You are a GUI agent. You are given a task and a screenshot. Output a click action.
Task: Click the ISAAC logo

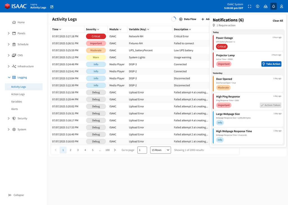pyautogui.click(x=16, y=6)
